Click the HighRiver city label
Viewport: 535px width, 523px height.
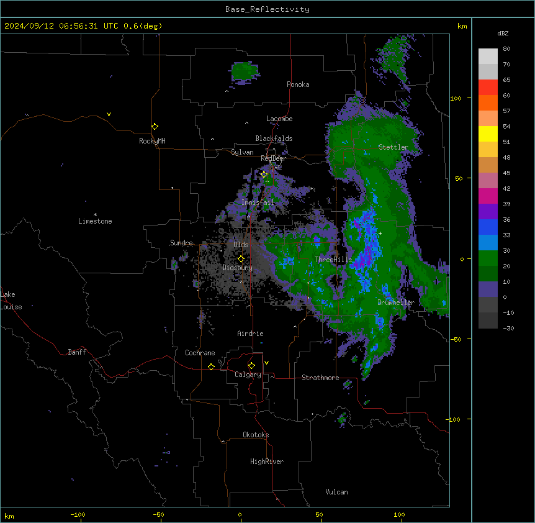pos(266,462)
